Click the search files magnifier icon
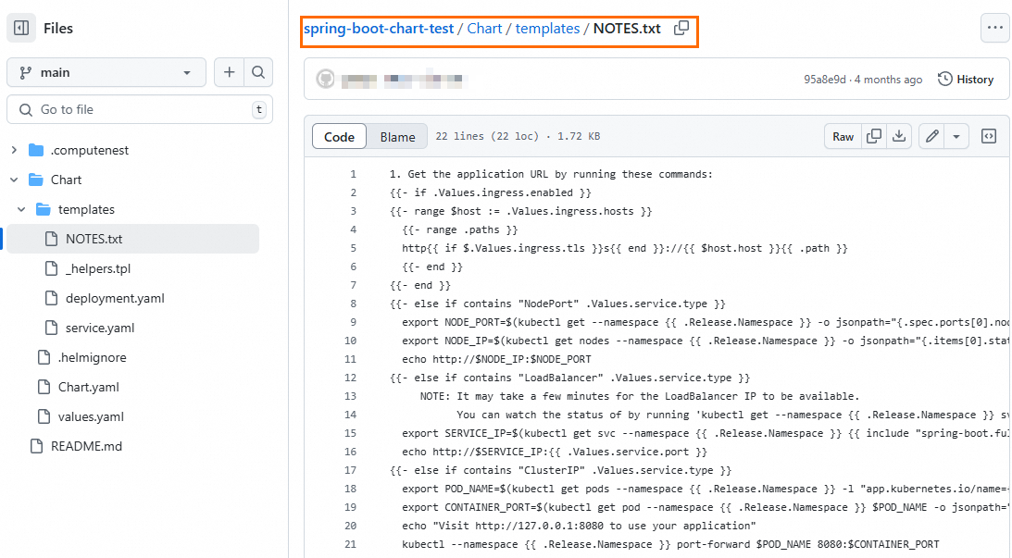The image size is (1012, 558). pos(258,72)
